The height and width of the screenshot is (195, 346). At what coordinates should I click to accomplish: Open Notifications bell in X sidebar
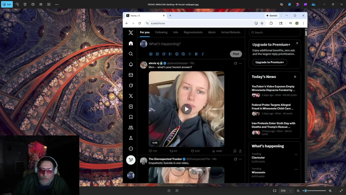coord(131,64)
